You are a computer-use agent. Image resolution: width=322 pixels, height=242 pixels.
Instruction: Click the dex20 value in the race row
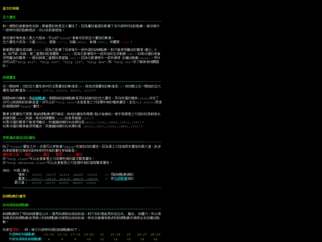(78, 174)
